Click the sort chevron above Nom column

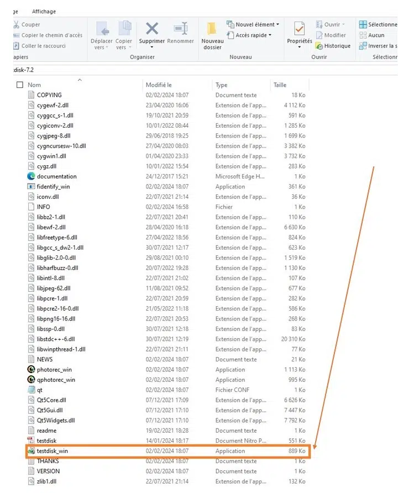(x=80, y=80)
